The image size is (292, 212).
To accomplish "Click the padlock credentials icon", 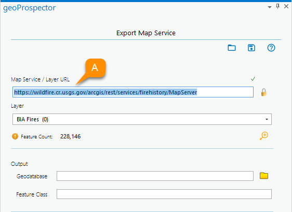I will tap(264, 92).
